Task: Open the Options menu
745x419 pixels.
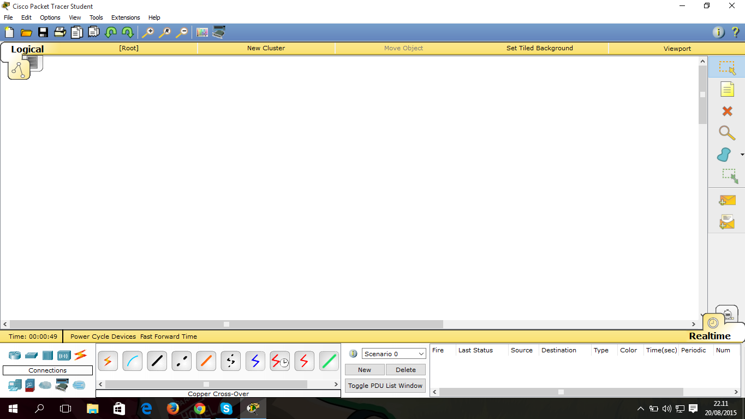Action: click(50, 17)
